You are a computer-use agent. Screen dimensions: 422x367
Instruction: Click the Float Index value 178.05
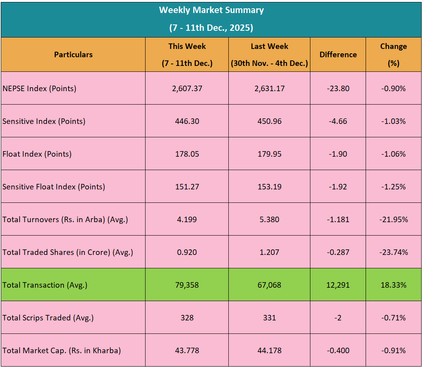click(x=187, y=154)
